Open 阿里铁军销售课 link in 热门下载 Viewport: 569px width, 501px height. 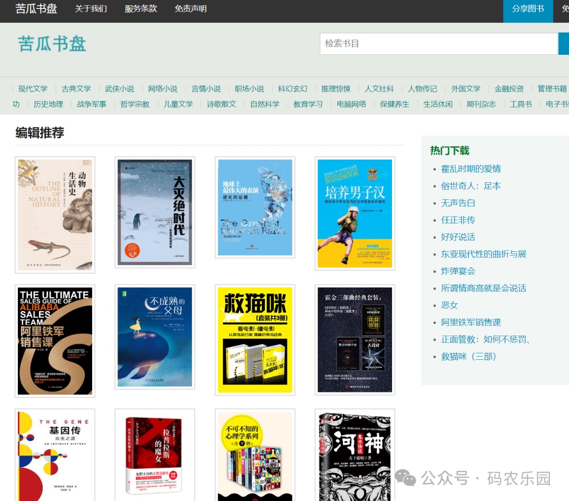(x=470, y=322)
